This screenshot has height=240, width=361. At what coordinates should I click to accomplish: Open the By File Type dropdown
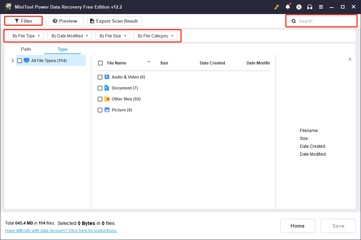point(26,36)
